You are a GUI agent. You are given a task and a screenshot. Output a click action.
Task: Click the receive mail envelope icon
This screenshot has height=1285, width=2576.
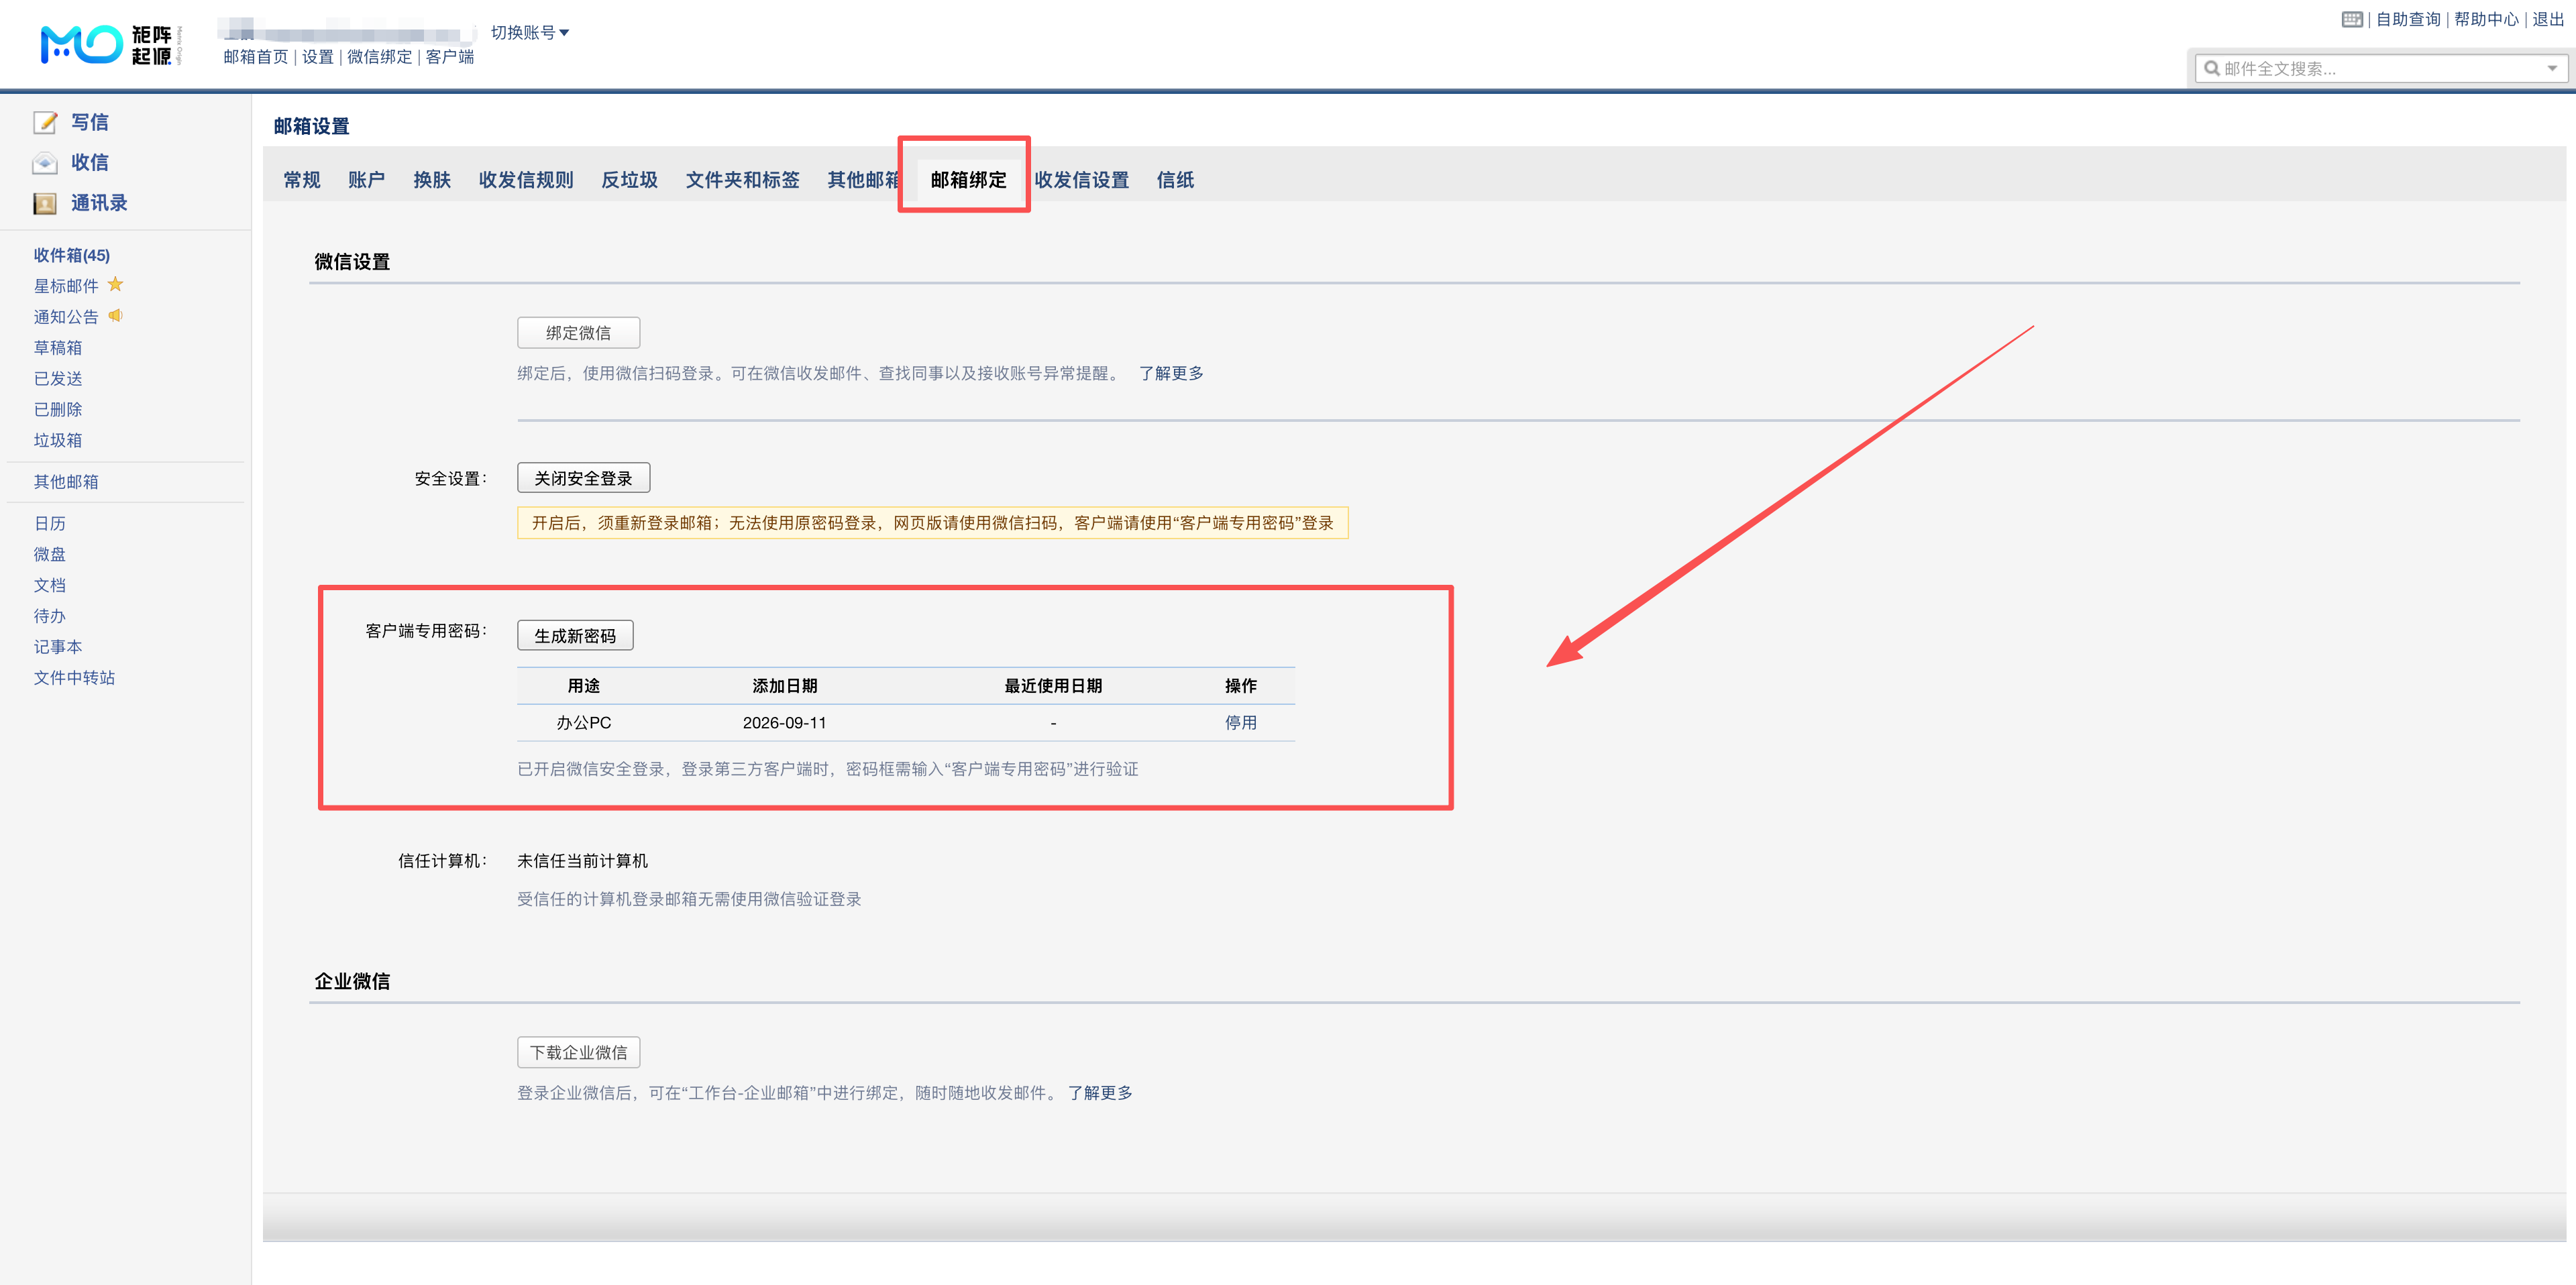tap(45, 162)
